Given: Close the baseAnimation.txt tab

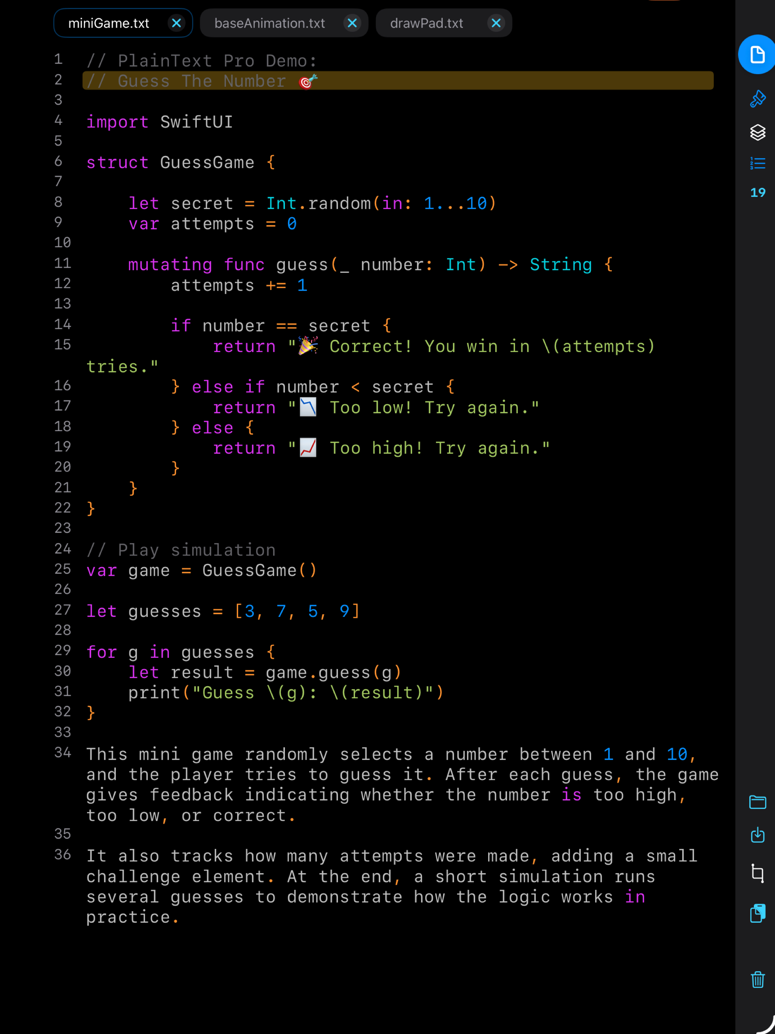Looking at the screenshot, I should click(352, 23).
